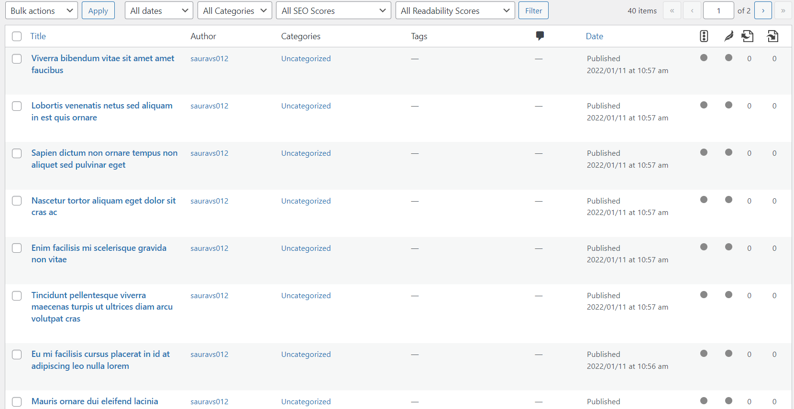Check the Nascetur tortor post checkbox

[x=17, y=201]
